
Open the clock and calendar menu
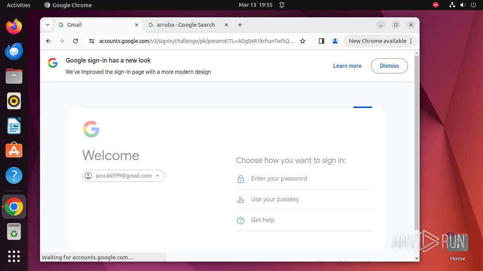click(255, 5)
